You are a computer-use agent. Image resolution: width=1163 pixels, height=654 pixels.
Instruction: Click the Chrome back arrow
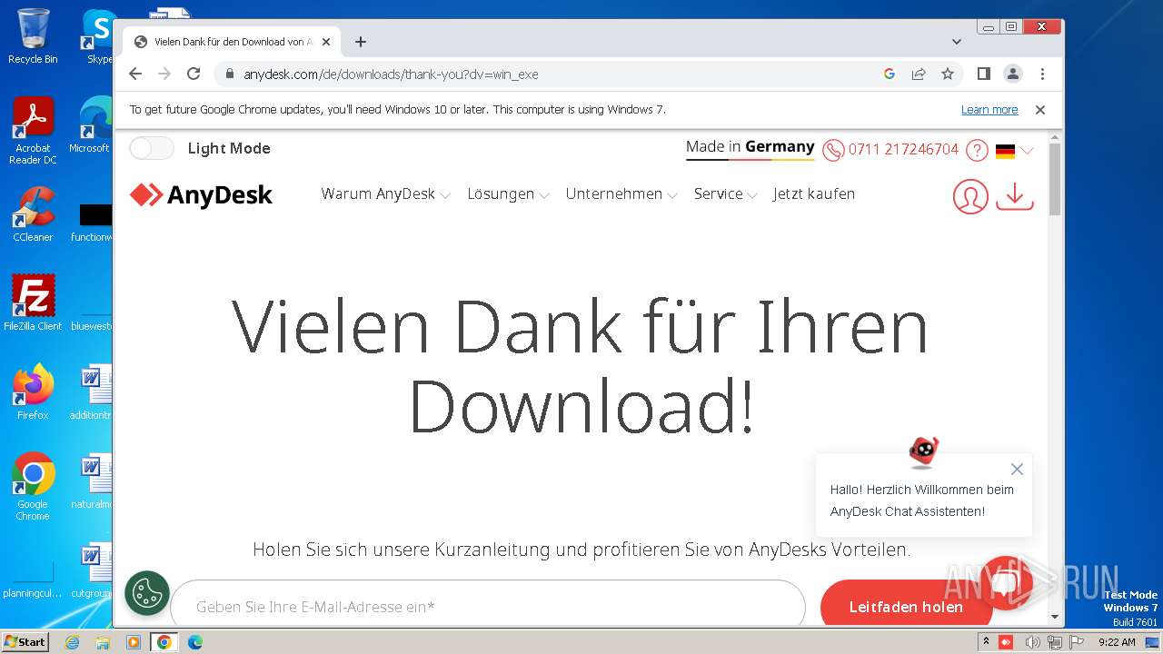(x=135, y=74)
